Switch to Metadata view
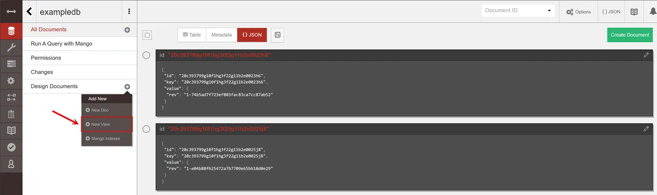The image size is (657, 195). pyautogui.click(x=221, y=35)
